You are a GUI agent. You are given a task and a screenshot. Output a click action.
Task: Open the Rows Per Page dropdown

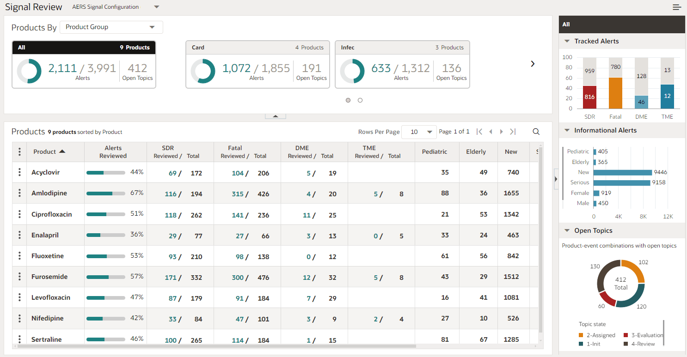click(x=419, y=132)
